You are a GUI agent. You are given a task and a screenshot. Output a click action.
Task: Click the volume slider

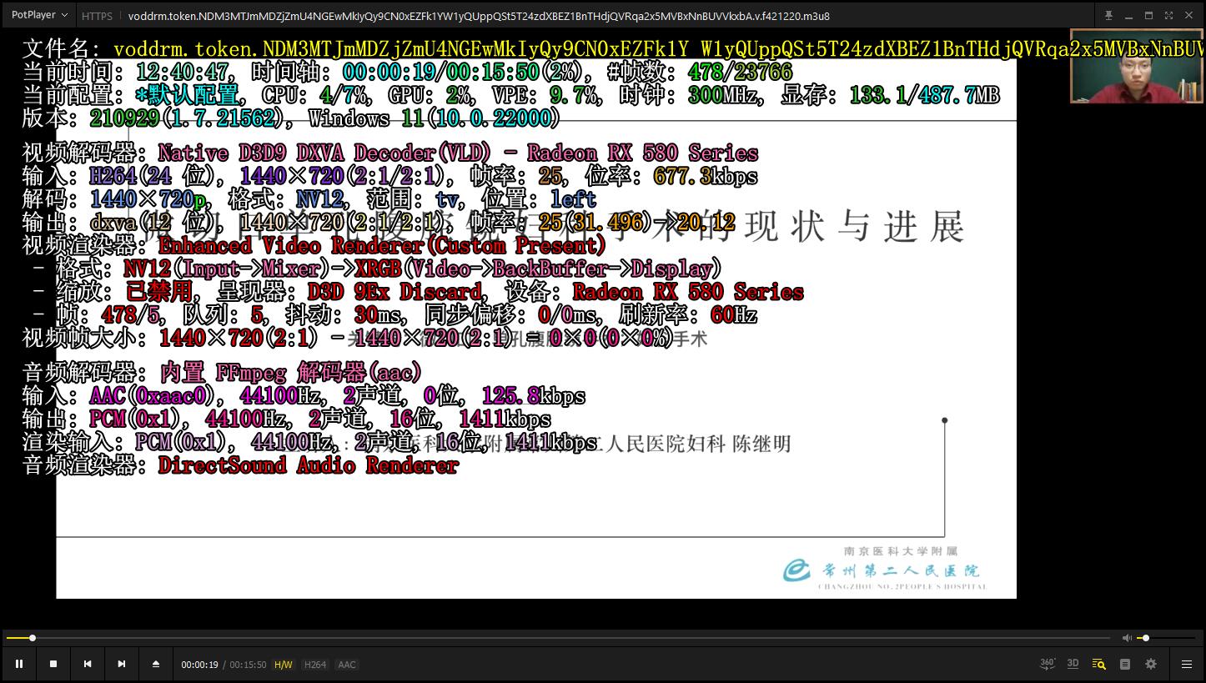click(x=1168, y=638)
